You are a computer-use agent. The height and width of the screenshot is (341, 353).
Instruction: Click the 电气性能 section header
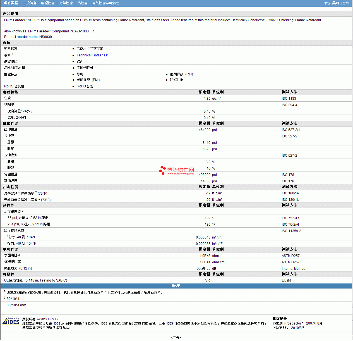(x=10, y=250)
